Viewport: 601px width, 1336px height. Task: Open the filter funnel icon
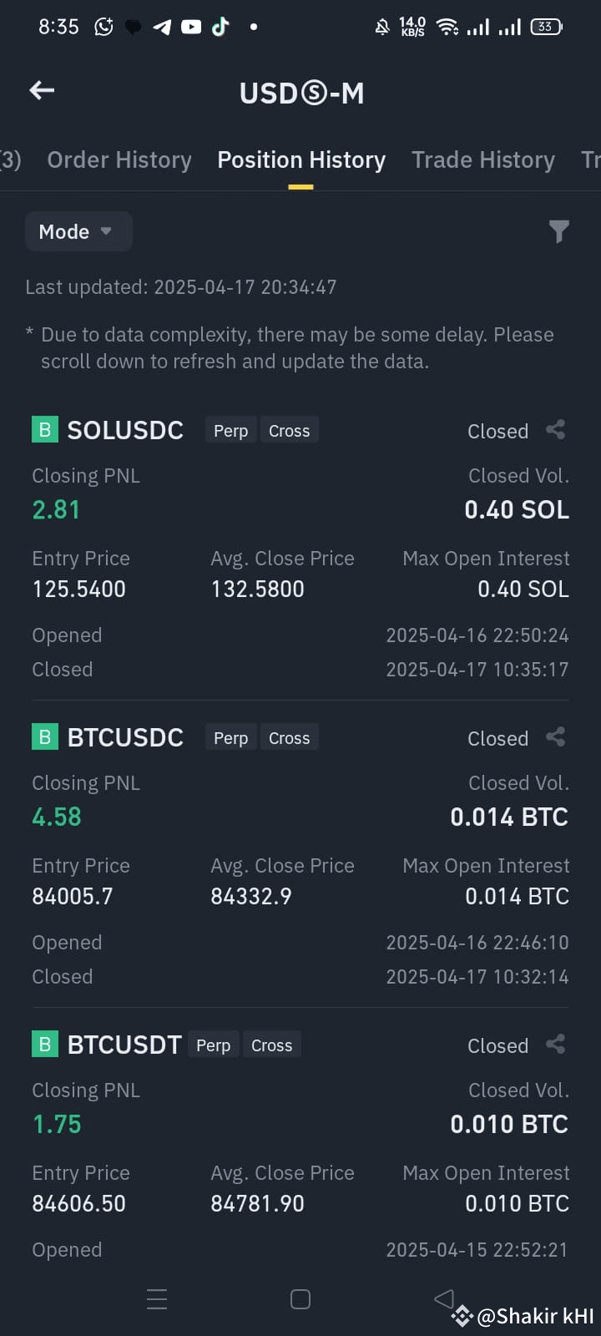559,231
